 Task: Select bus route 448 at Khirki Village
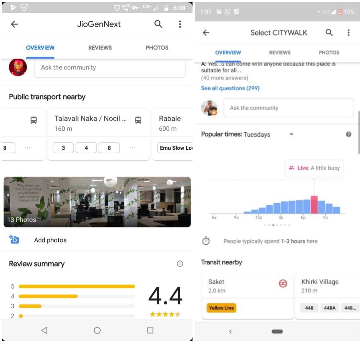309,308
